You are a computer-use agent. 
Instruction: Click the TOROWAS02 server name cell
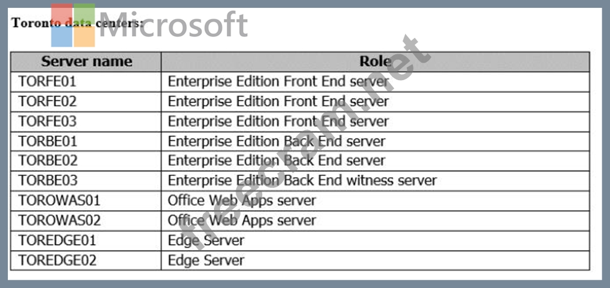pos(86,221)
